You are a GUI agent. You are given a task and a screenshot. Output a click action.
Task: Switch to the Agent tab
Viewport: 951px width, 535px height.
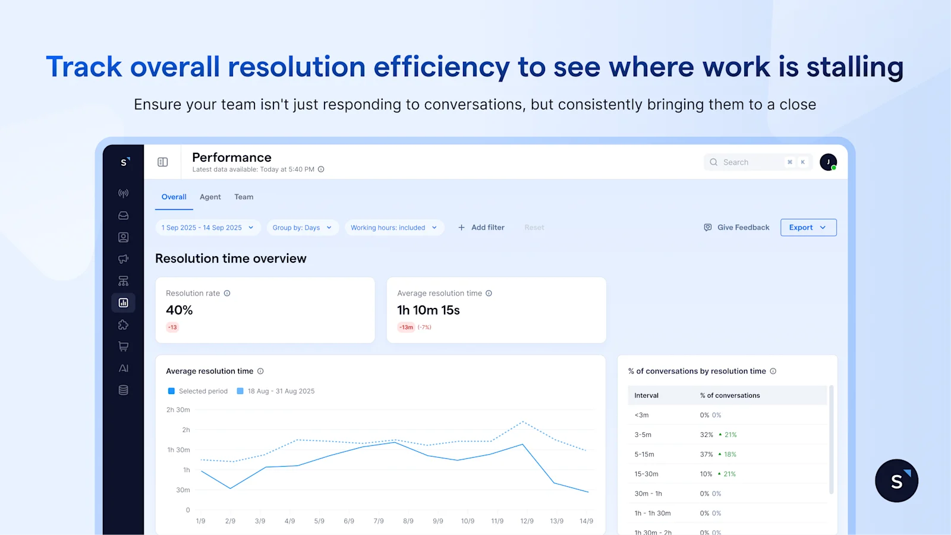click(x=210, y=197)
